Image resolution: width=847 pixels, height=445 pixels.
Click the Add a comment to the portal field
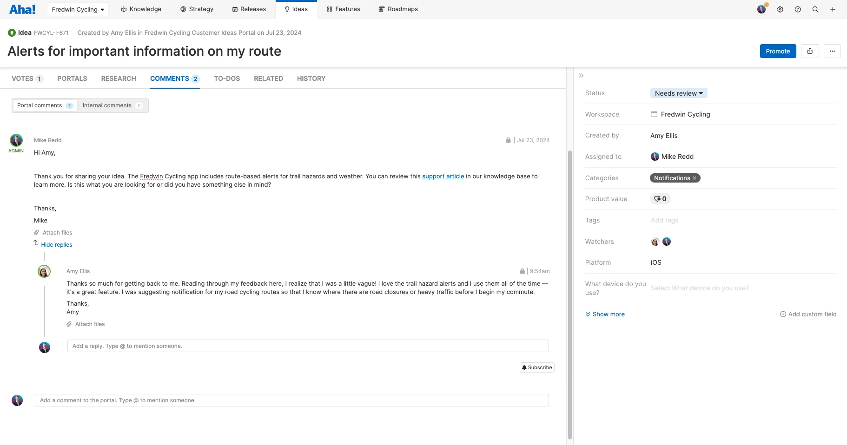pyautogui.click(x=291, y=400)
